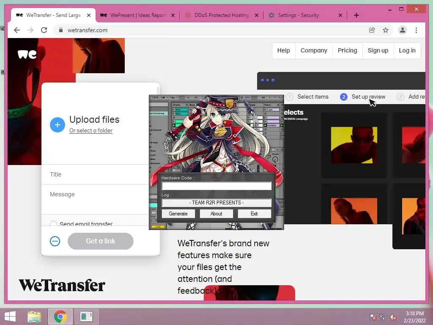This screenshot has width=433, height=325.
Task: Click the Message input field
Action: point(95,199)
